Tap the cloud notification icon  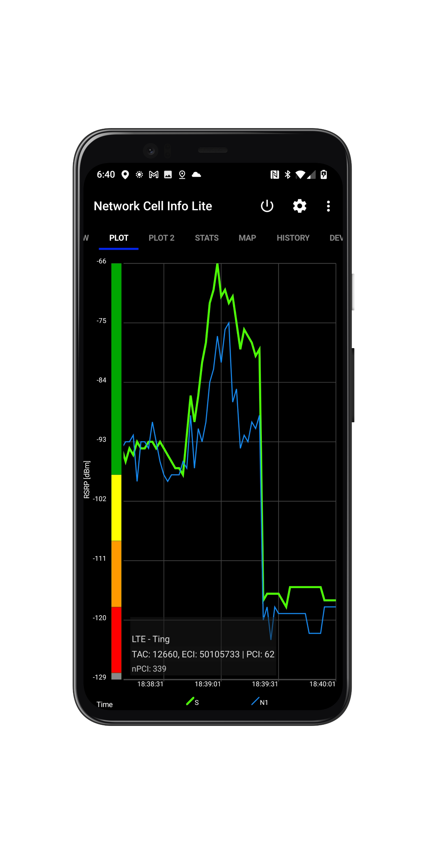point(196,174)
